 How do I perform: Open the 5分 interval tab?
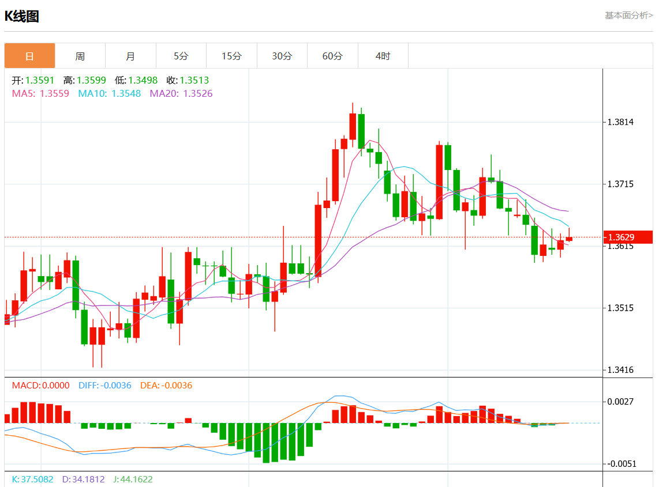tap(181, 56)
